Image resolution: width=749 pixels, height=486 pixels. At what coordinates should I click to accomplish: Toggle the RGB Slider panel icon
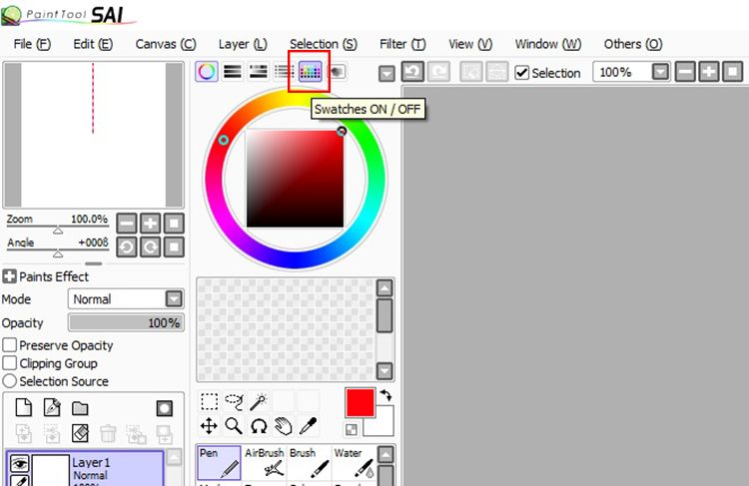(x=233, y=72)
